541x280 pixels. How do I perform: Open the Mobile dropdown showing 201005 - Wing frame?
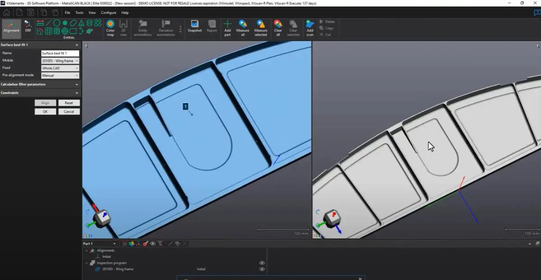click(x=60, y=60)
